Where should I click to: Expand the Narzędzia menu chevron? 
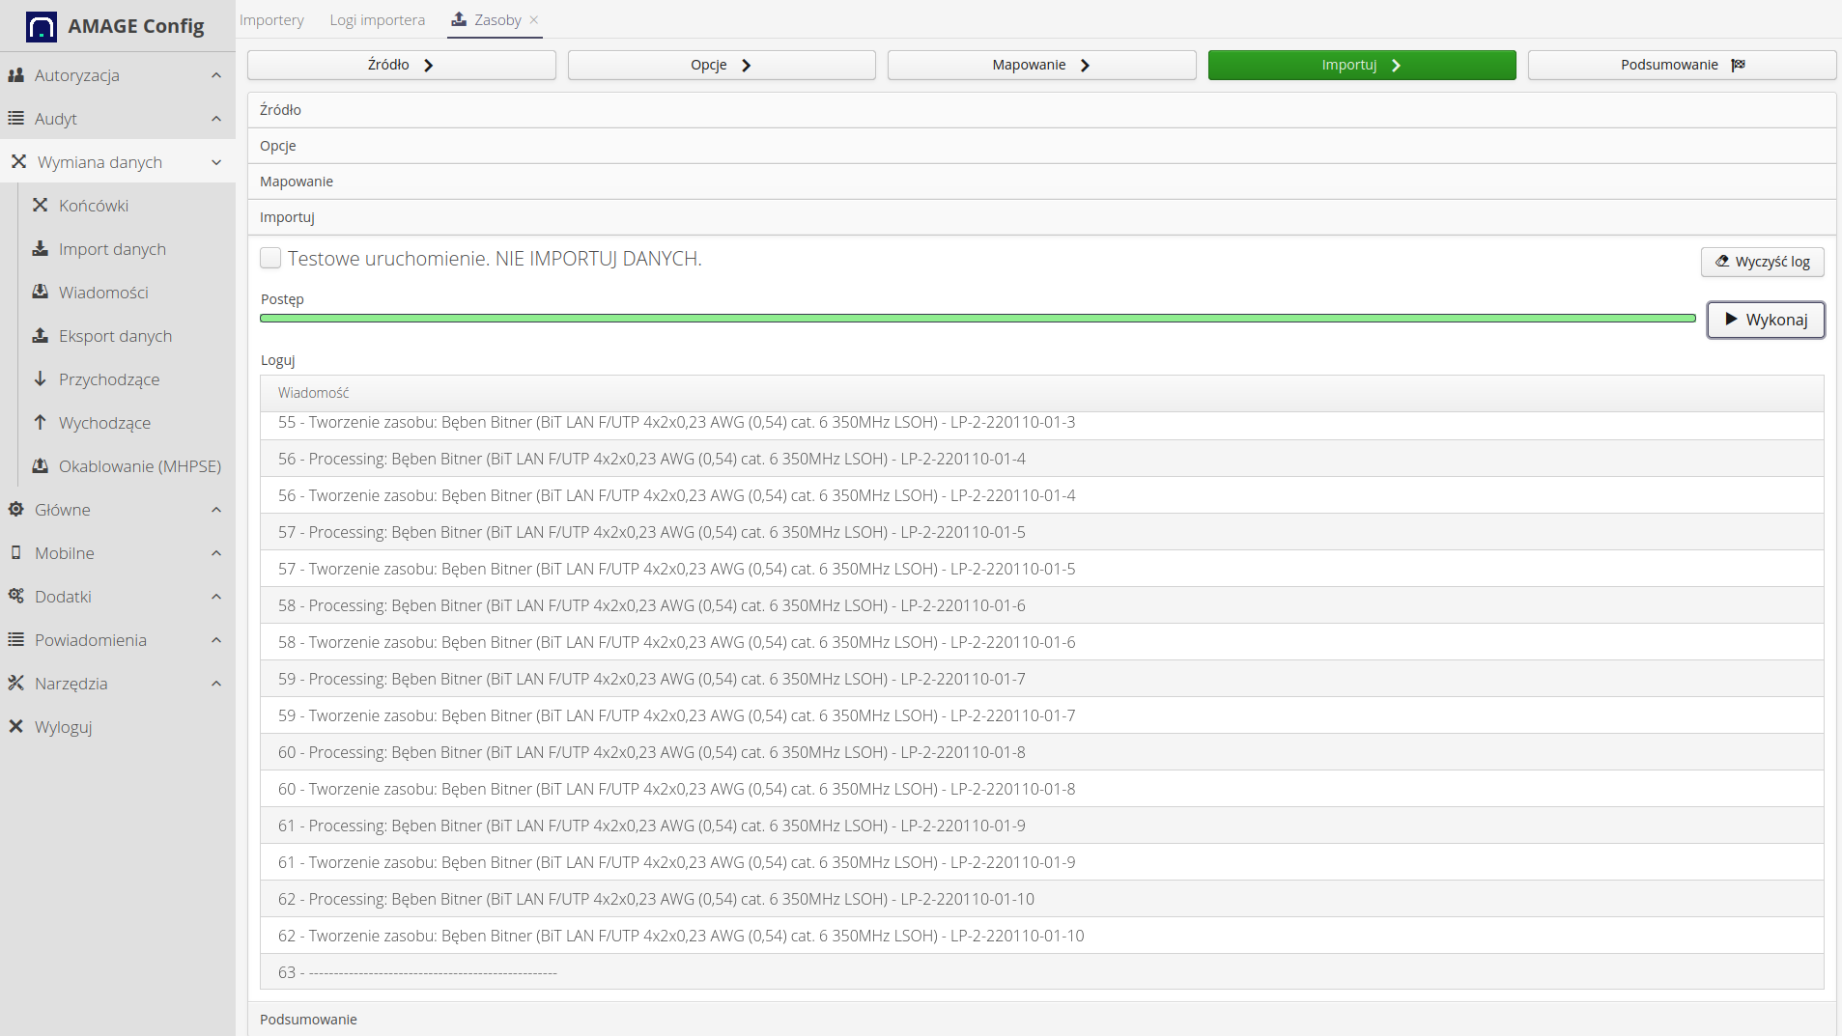tap(215, 684)
